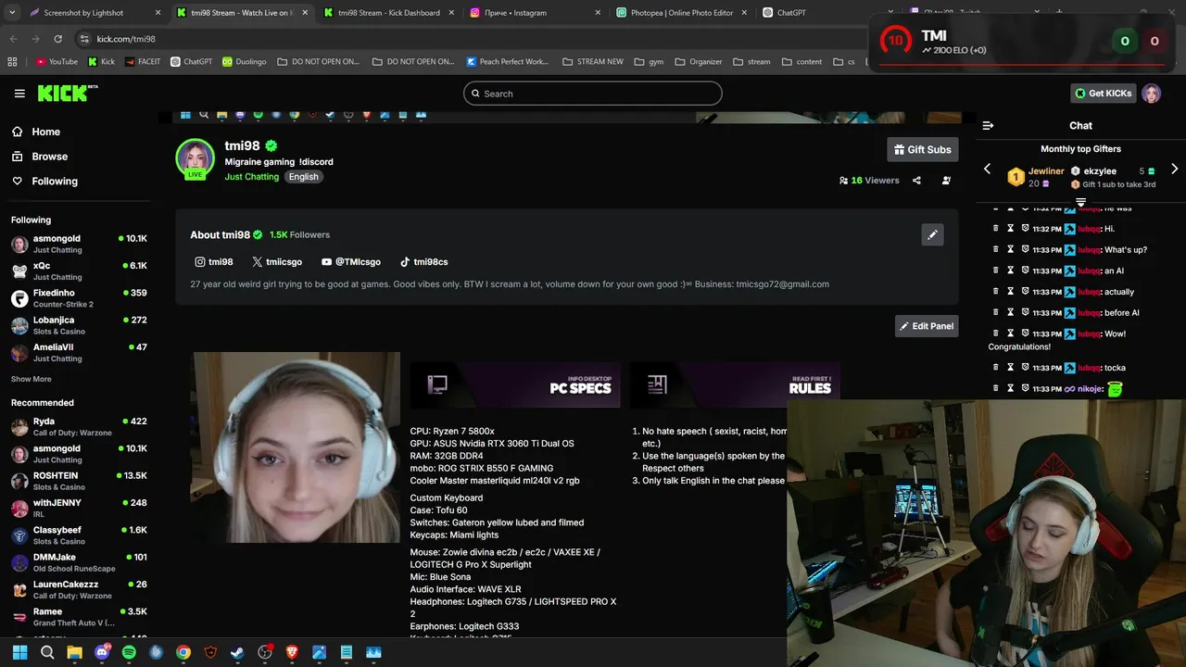1186x667 pixels.
Task: Open Classybeef recommended channel
Action: tap(79, 535)
